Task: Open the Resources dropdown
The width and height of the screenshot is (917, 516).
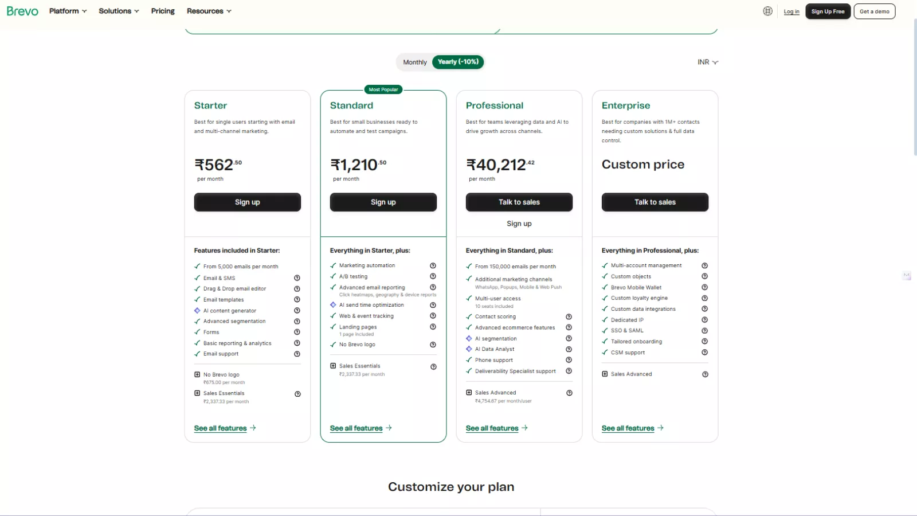Action: click(209, 11)
